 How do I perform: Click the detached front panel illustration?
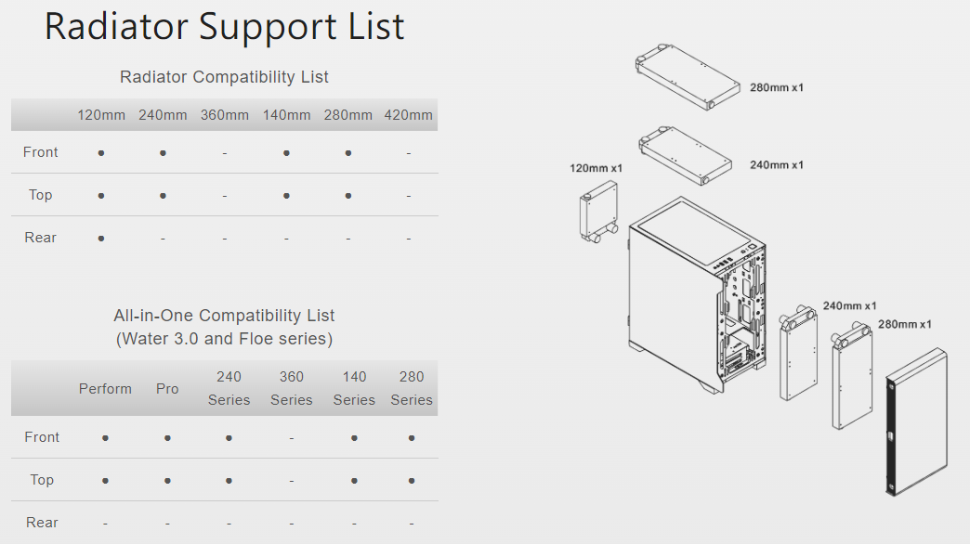[x=916, y=421]
